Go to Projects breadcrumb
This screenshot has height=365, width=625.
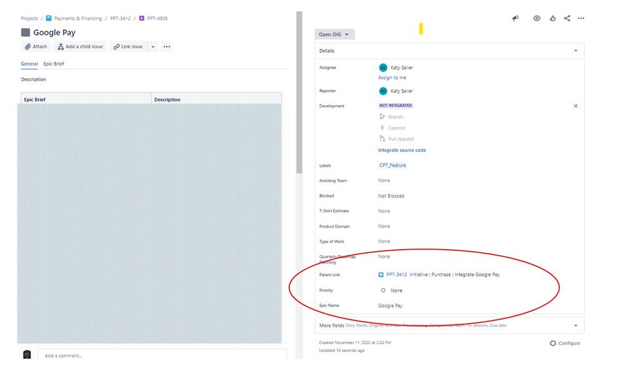[x=29, y=18]
